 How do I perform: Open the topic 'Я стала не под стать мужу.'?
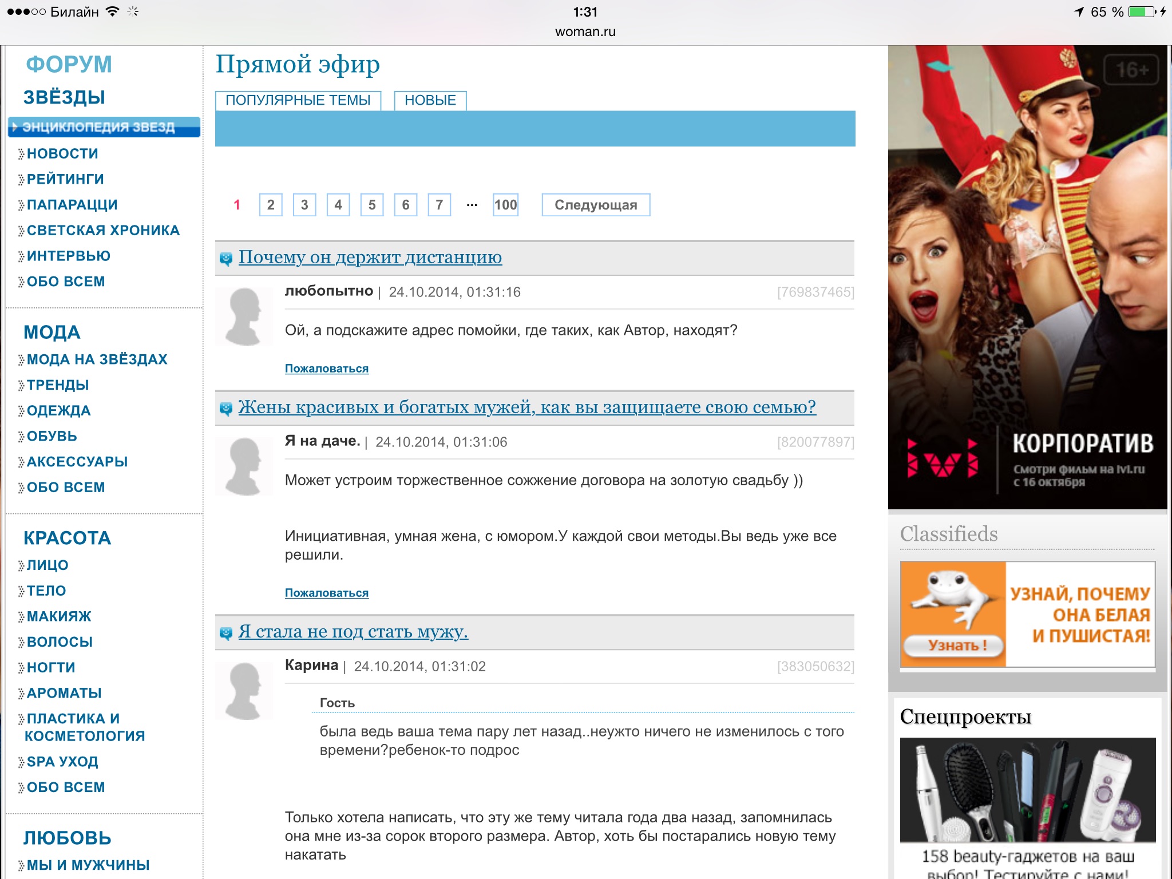coord(353,632)
